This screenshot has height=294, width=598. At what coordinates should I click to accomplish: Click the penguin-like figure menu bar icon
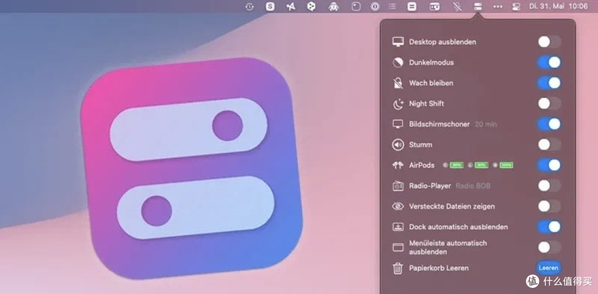[334, 7]
